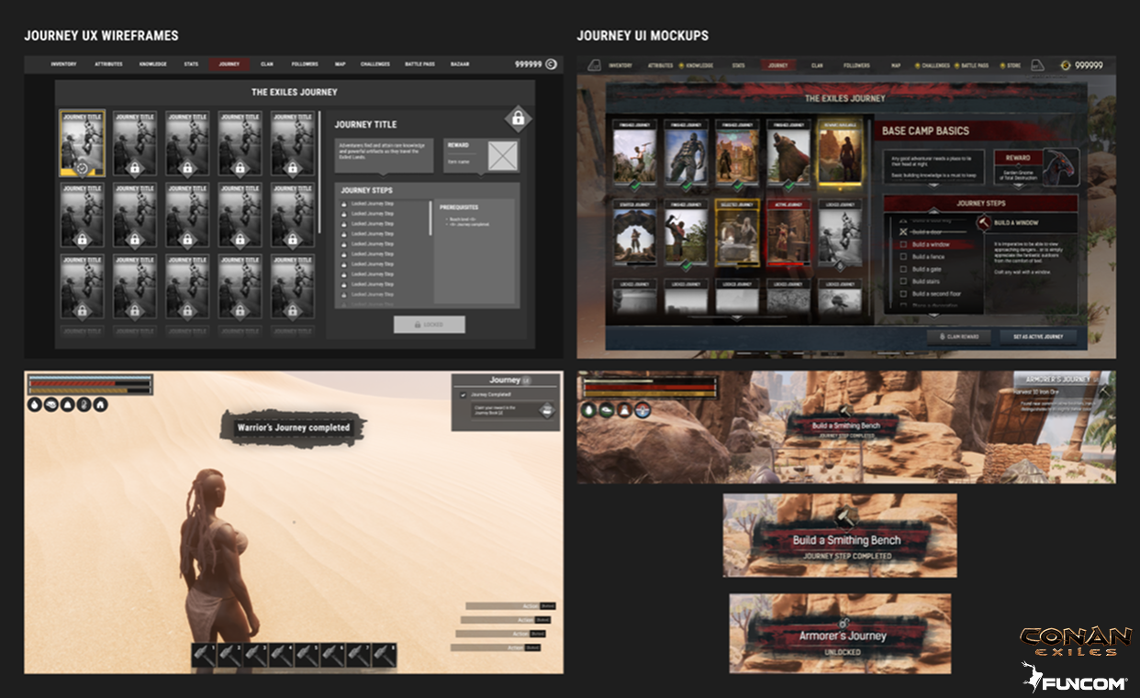The height and width of the screenshot is (698, 1140).
Task: Open the Store tab in mockup
Action: [x=1013, y=65]
